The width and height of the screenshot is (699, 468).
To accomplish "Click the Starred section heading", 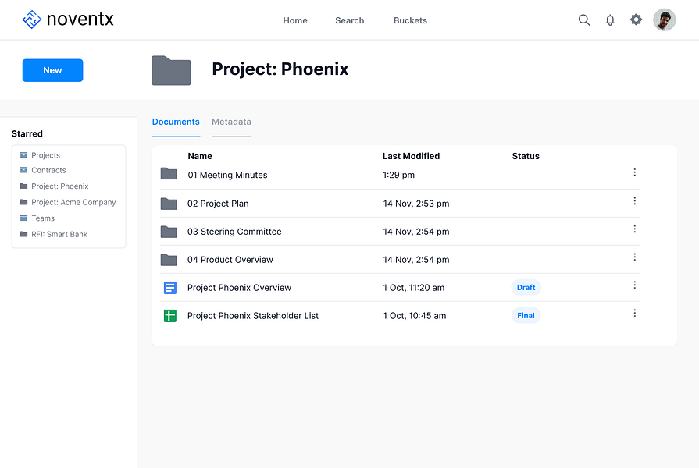I will point(27,134).
